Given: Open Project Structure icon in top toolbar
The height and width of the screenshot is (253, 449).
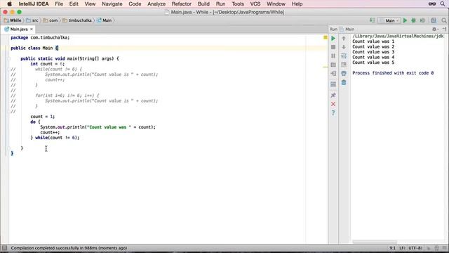Looking at the screenshot, I should coord(434,20).
